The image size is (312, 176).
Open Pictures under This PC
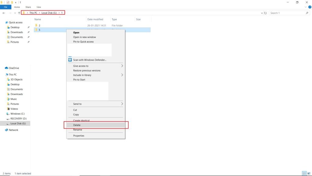15,104
